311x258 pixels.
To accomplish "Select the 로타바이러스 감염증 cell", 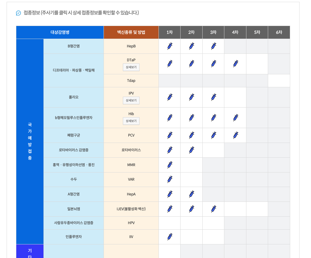I will coord(74,150).
